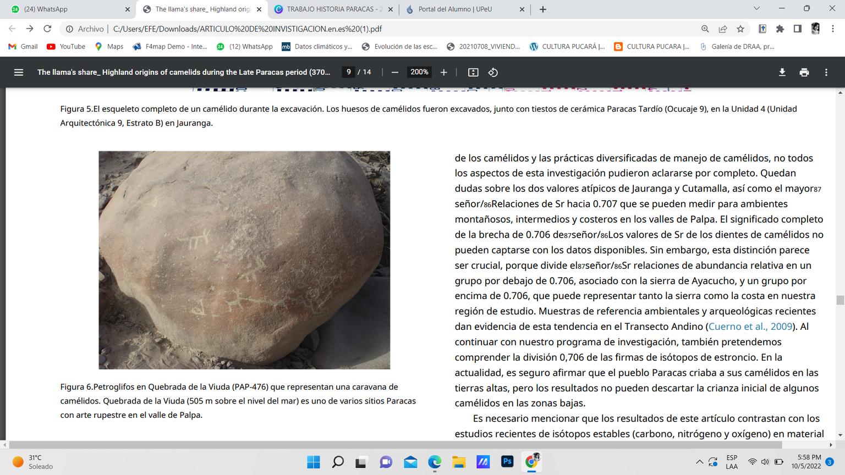The height and width of the screenshot is (475, 845).
Task: Click the vertical scrollbar thumb
Action: [x=839, y=300]
